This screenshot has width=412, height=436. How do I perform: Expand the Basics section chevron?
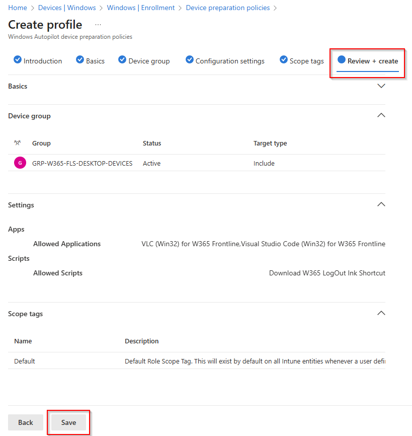click(381, 86)
